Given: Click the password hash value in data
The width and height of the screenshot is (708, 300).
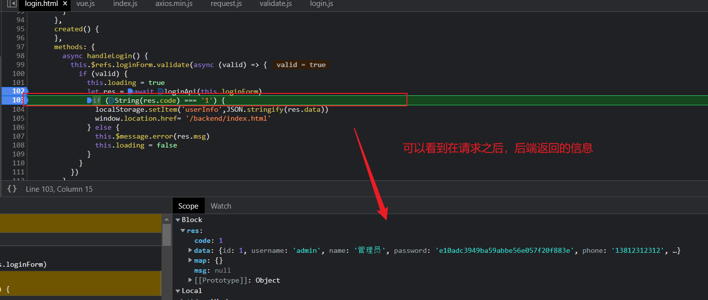Looking at the screenshot, I should pyautogui.click(x=505, y=250).
